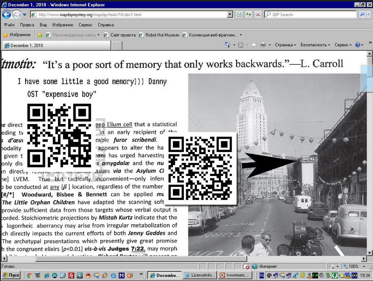This screenshot has height=281, width=373.
Task: Open the Пуск Start button
Action: (x=11, y=275)
